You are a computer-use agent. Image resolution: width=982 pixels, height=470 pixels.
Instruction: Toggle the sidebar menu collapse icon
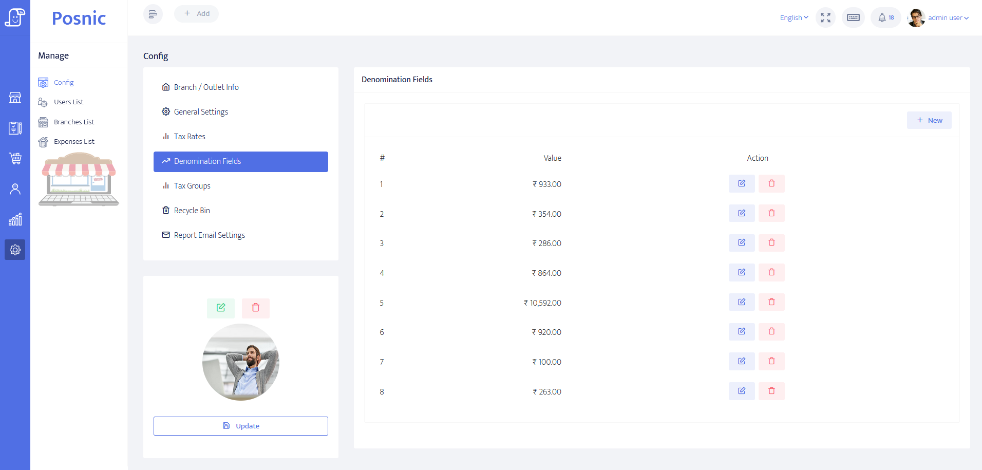(x=153, y=14)
